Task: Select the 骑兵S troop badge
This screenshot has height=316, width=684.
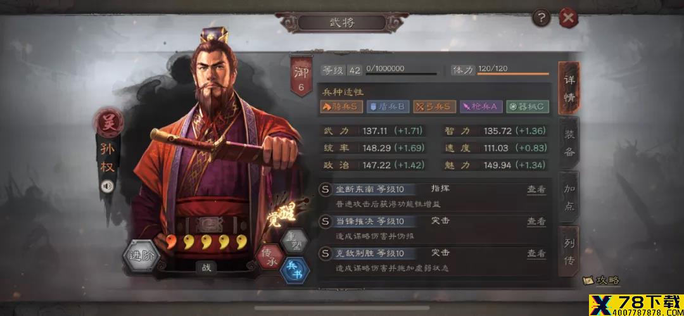Action: click(341, 106)
